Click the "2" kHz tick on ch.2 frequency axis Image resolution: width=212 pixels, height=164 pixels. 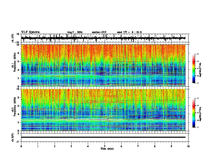point(18,122)
